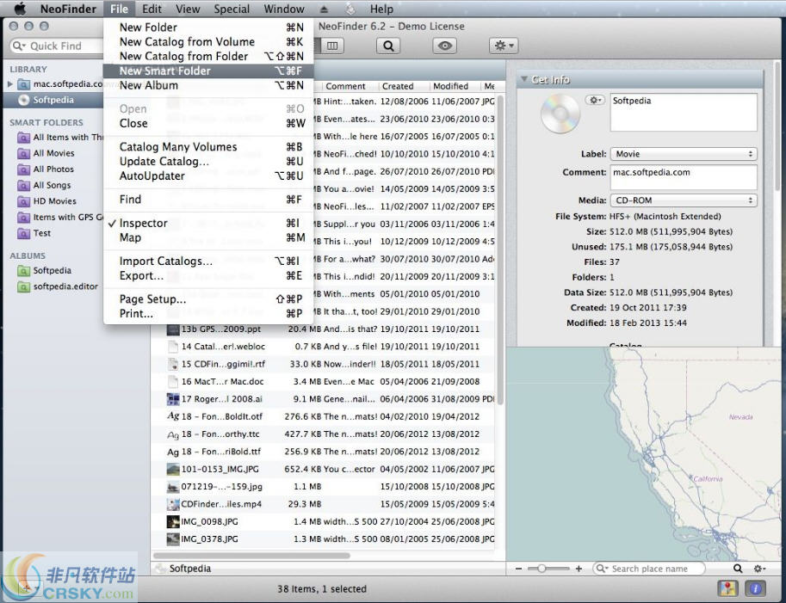The image size is (786, 603).
Task: Choose Print menu item
Action: [x=208, y=313]
